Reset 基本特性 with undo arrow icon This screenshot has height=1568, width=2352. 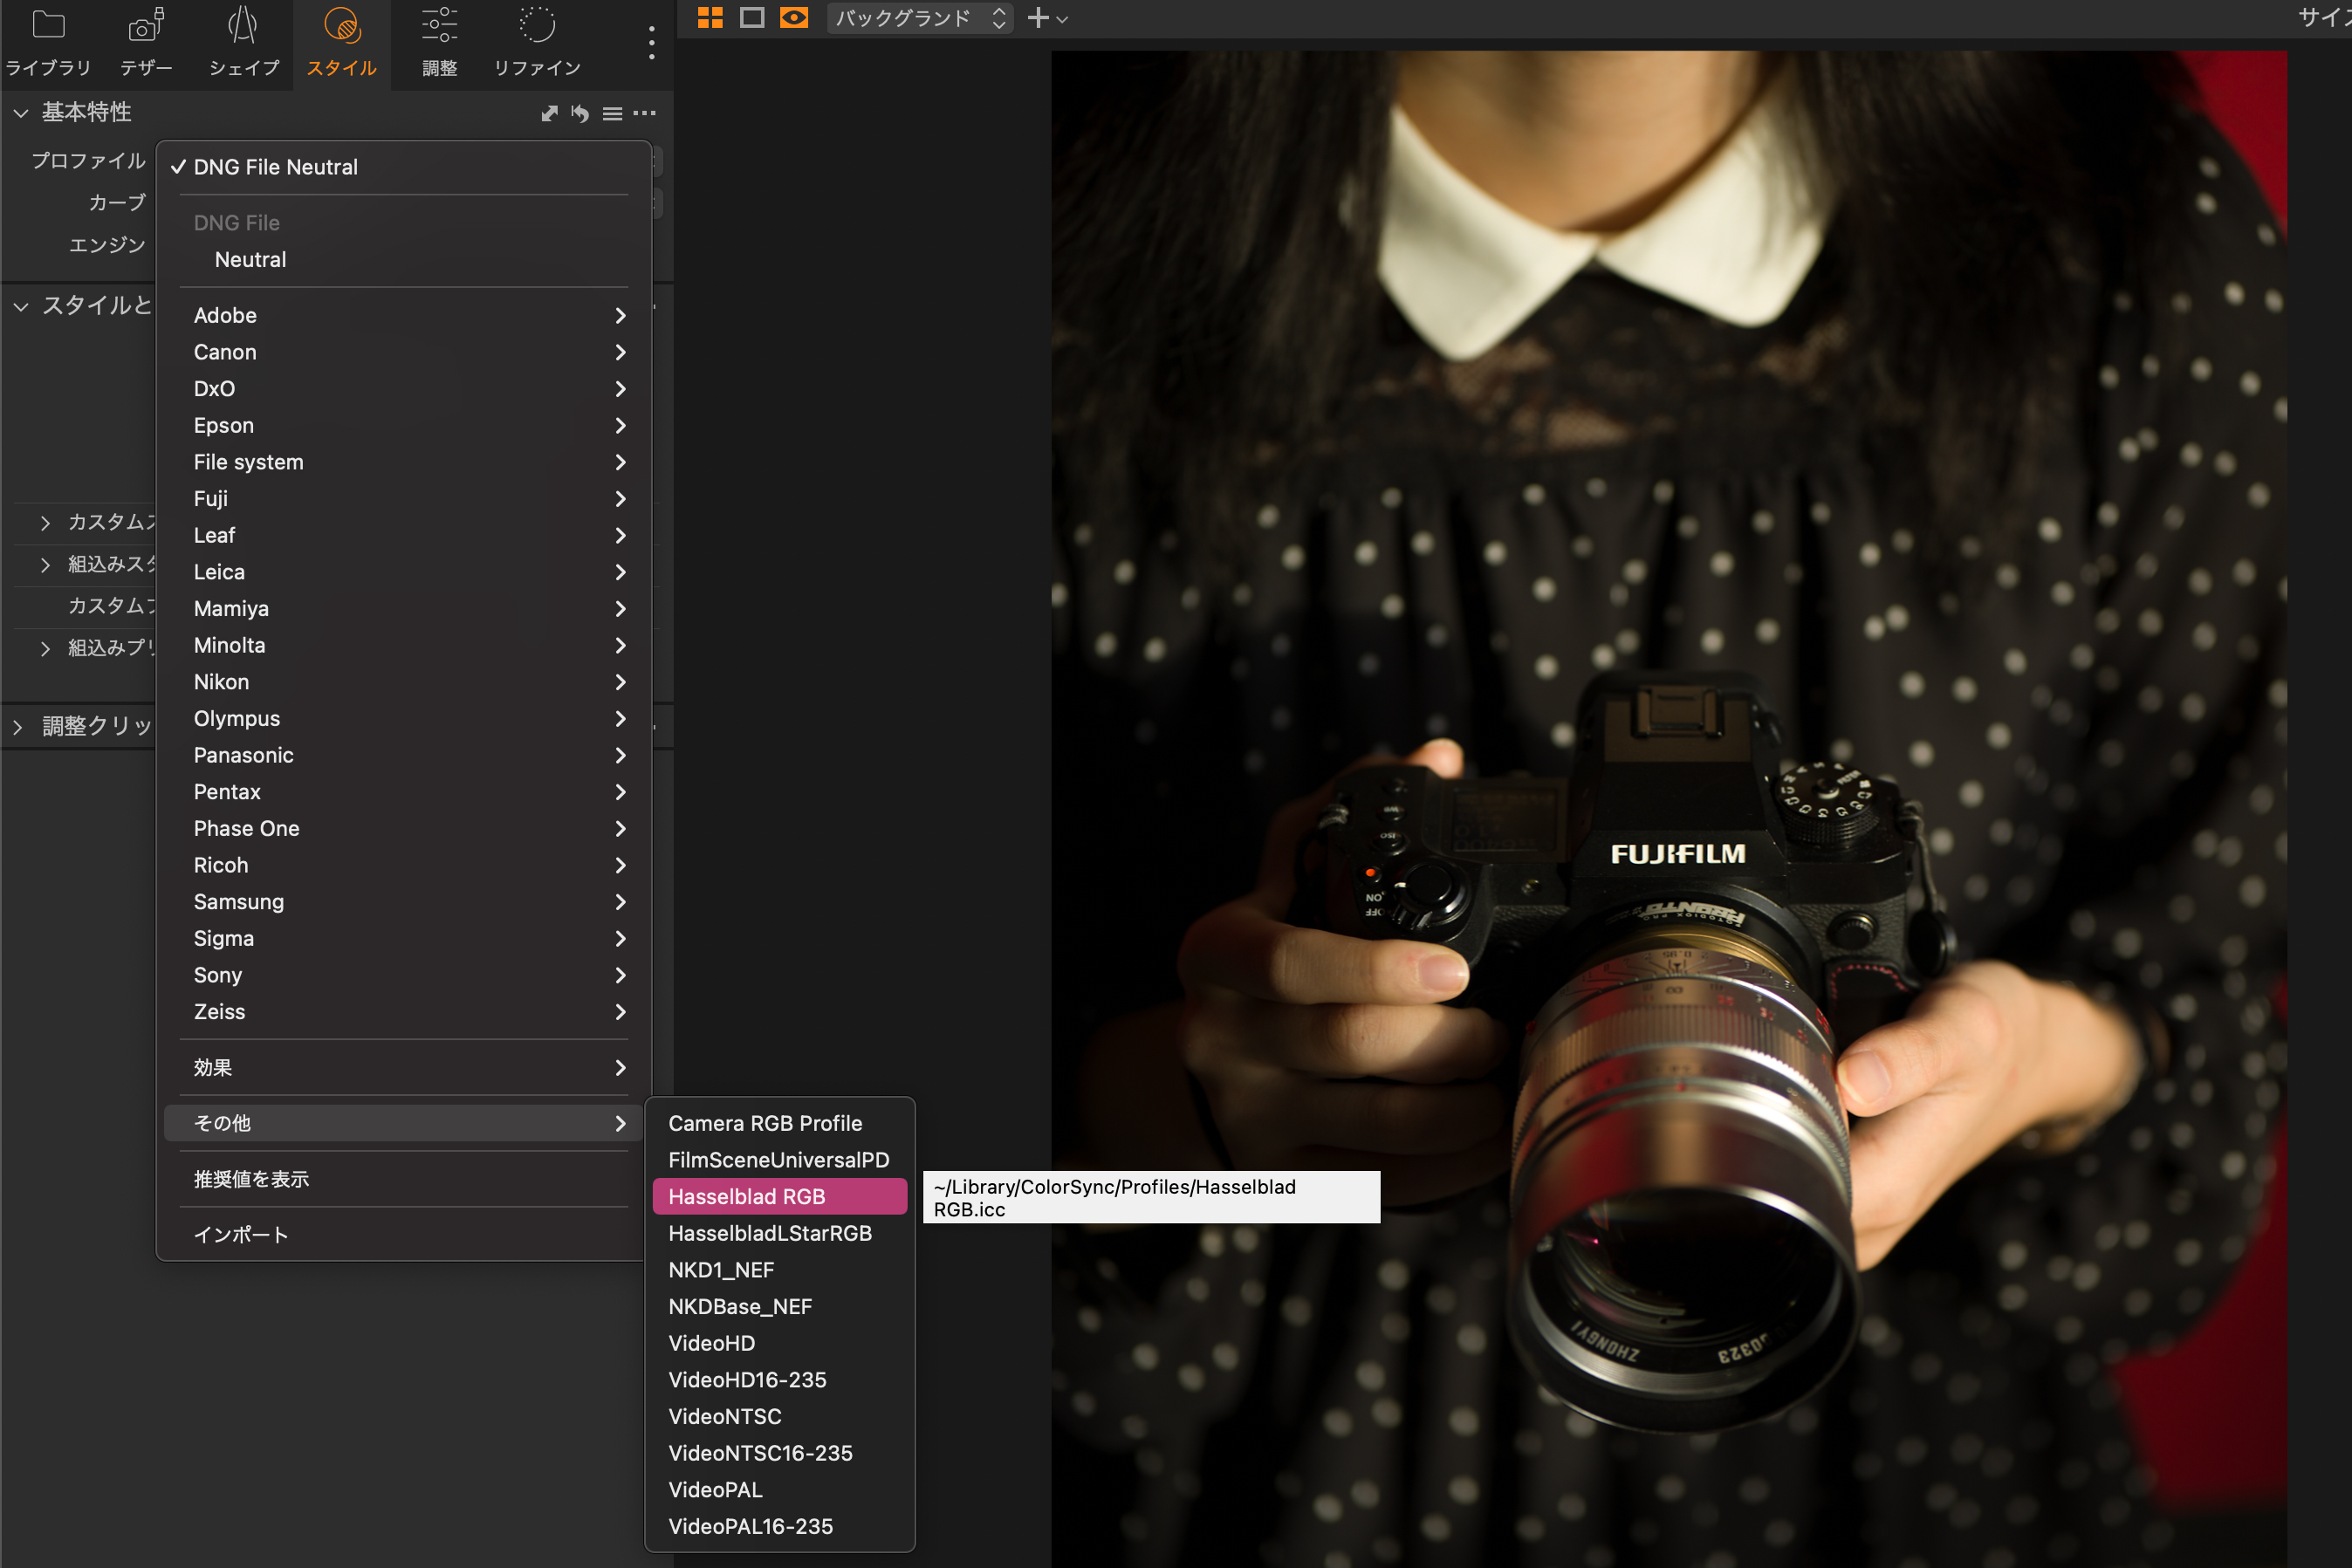click(580, 113)
